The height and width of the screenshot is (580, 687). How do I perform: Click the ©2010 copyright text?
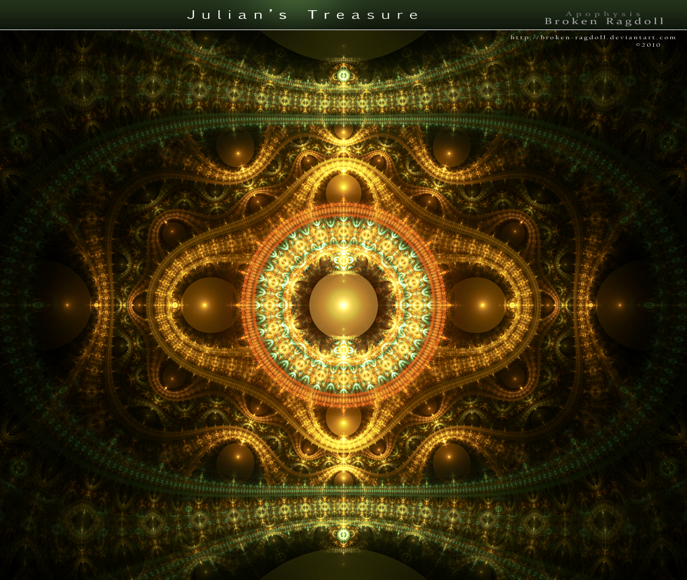tap(648, 45)
